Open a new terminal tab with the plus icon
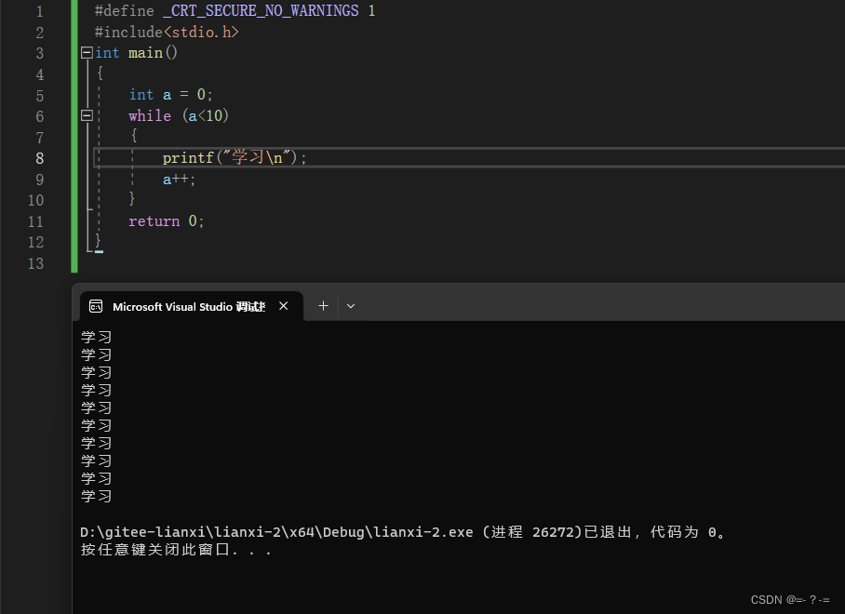Viewport: 845px width, 614px height. [323, 305]
